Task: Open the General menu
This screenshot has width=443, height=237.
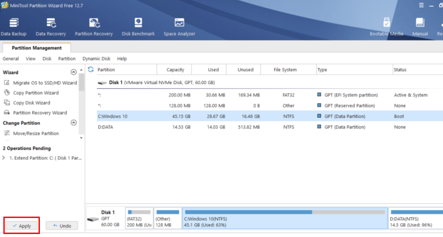Action: (x=11, y=59)
